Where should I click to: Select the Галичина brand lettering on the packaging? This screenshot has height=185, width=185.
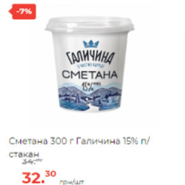tap(91, 58)
